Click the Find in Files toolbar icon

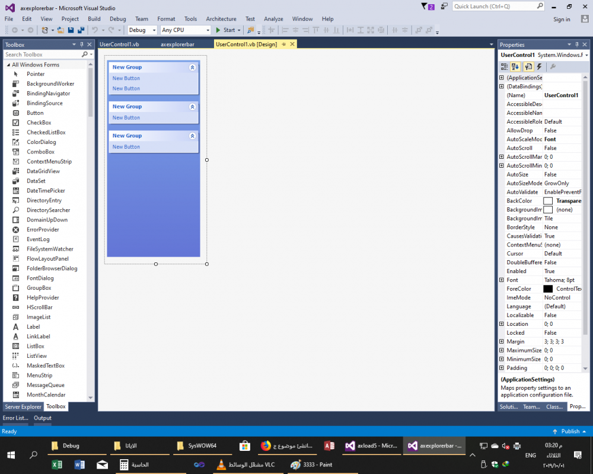[x=250, y=30]
